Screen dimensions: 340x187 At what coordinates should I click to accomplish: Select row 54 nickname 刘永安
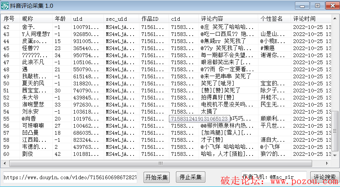(x=30, y=112)
